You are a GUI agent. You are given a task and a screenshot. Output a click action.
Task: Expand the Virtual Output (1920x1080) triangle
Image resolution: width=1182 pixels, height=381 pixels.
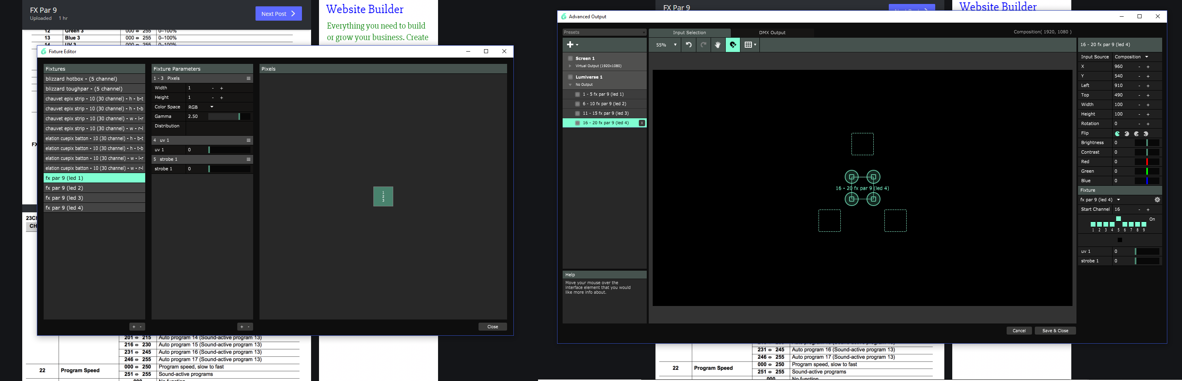(x=570, y=66)
